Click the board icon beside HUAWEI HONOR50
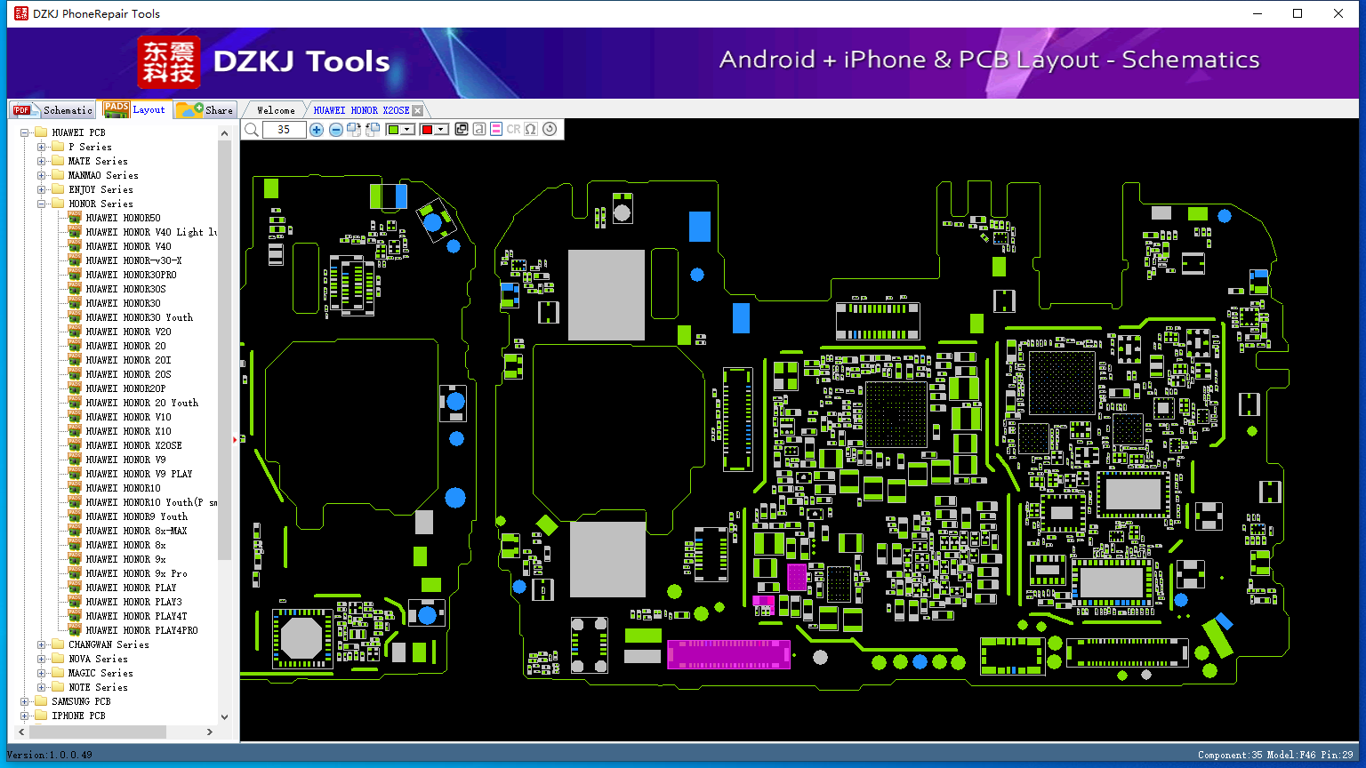The image size is (1366, 768). coord(75,218)
